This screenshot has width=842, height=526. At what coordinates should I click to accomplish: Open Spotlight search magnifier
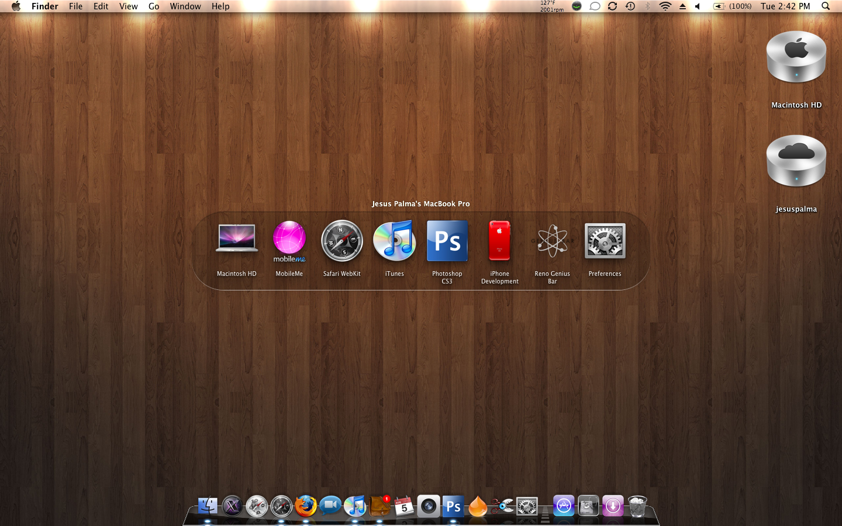pos(826,6)
